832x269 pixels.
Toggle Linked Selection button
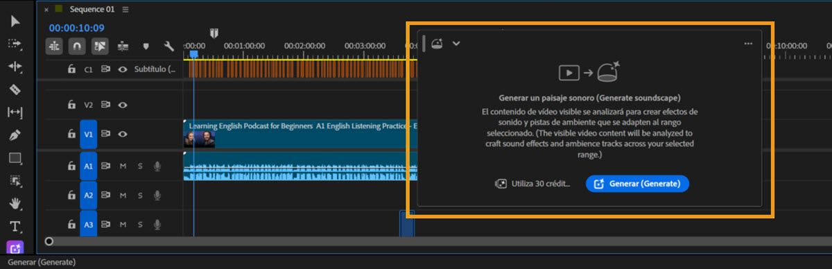coord(101,46)
